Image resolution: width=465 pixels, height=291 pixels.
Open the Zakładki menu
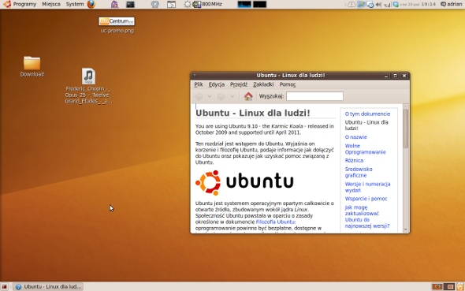click(x=263, y=84)
